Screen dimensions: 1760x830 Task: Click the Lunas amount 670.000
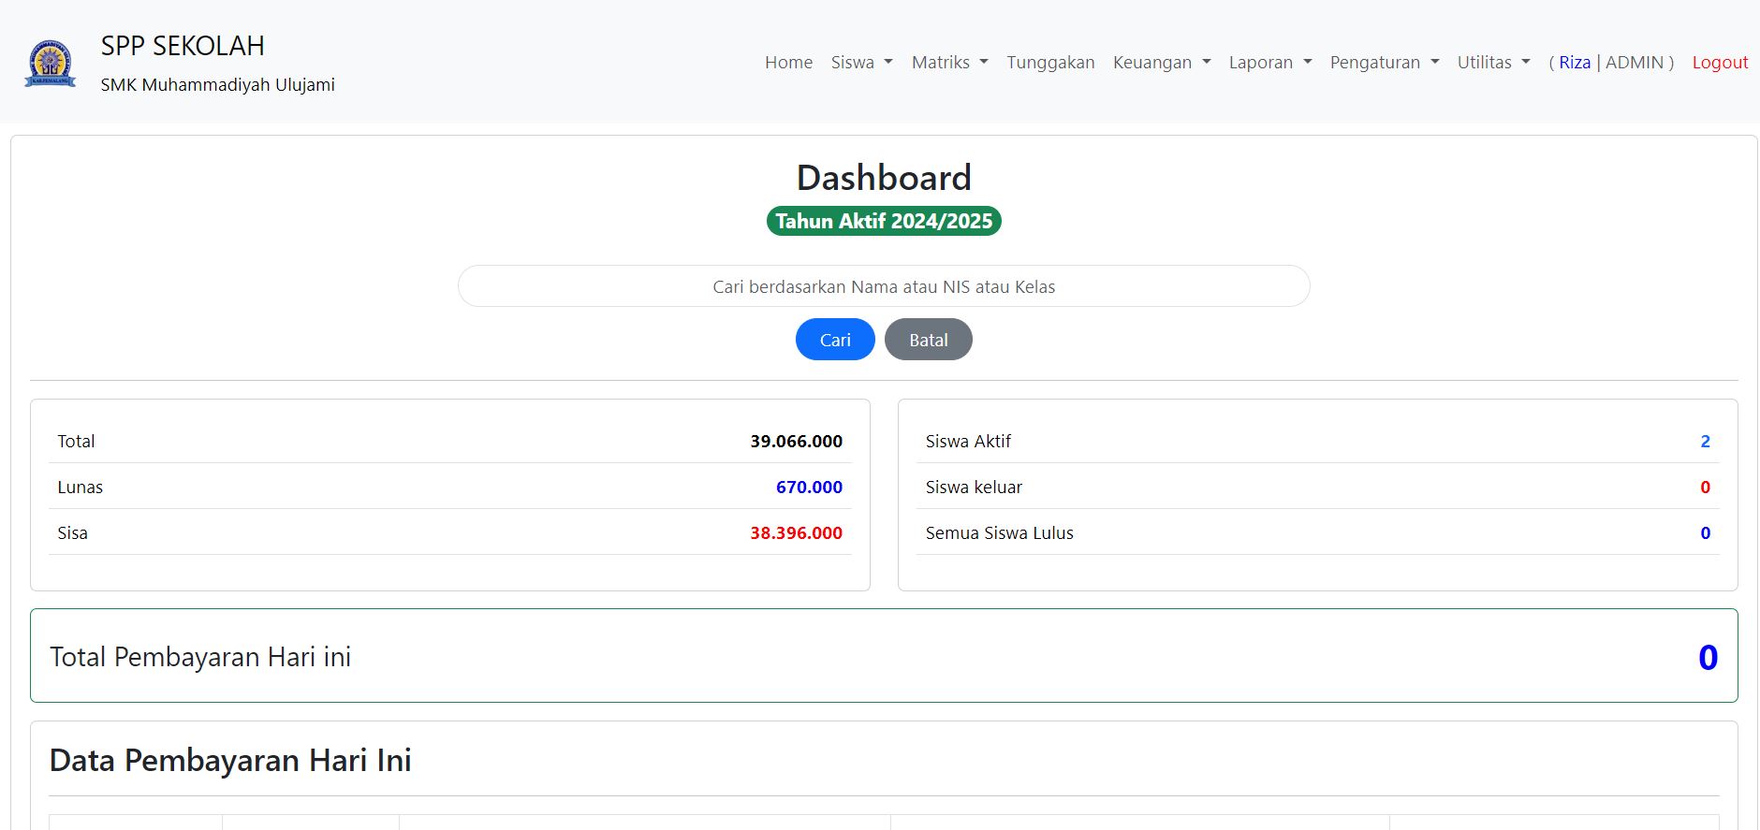tap(809, 488)
